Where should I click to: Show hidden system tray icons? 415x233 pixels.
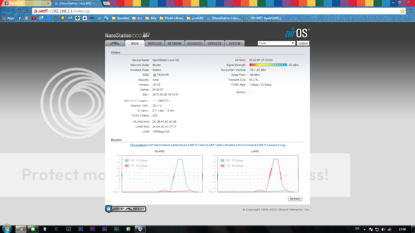click(x=364, y=229)
